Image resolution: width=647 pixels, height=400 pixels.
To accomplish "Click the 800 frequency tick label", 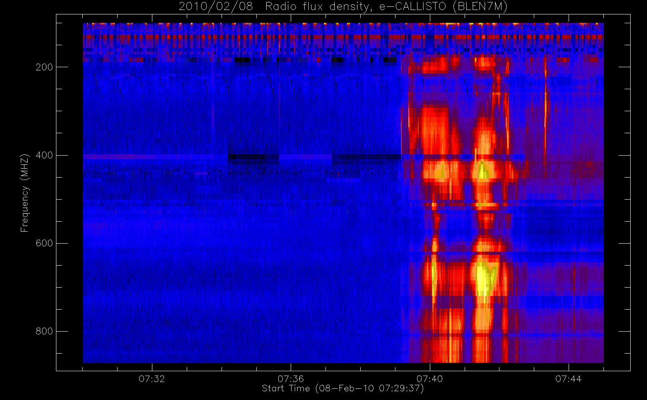I will click(44, 331).
